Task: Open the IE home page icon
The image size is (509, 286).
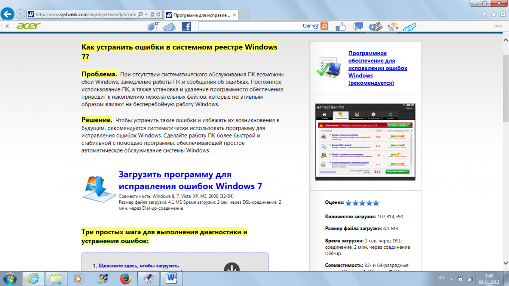Action: pyautogui.click(x=484, y=14)
